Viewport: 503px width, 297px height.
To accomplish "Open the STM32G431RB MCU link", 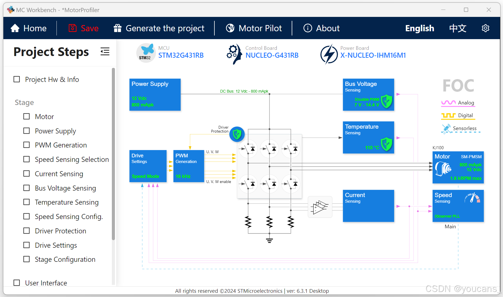I will [181, 55].
